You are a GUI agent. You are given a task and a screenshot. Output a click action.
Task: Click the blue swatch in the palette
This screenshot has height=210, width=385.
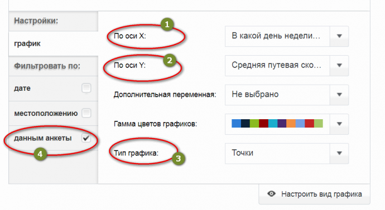236,124
